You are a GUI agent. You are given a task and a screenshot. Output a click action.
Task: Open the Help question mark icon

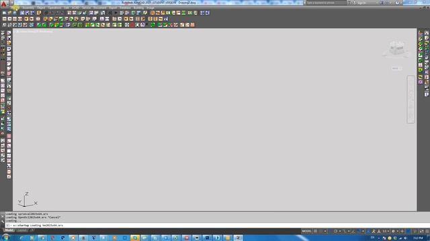[x=397, y=3]
